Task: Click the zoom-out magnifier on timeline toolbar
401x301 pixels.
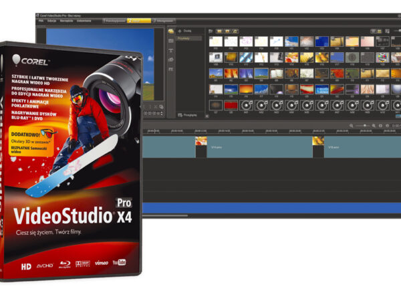Action: (x=352, y=125)
